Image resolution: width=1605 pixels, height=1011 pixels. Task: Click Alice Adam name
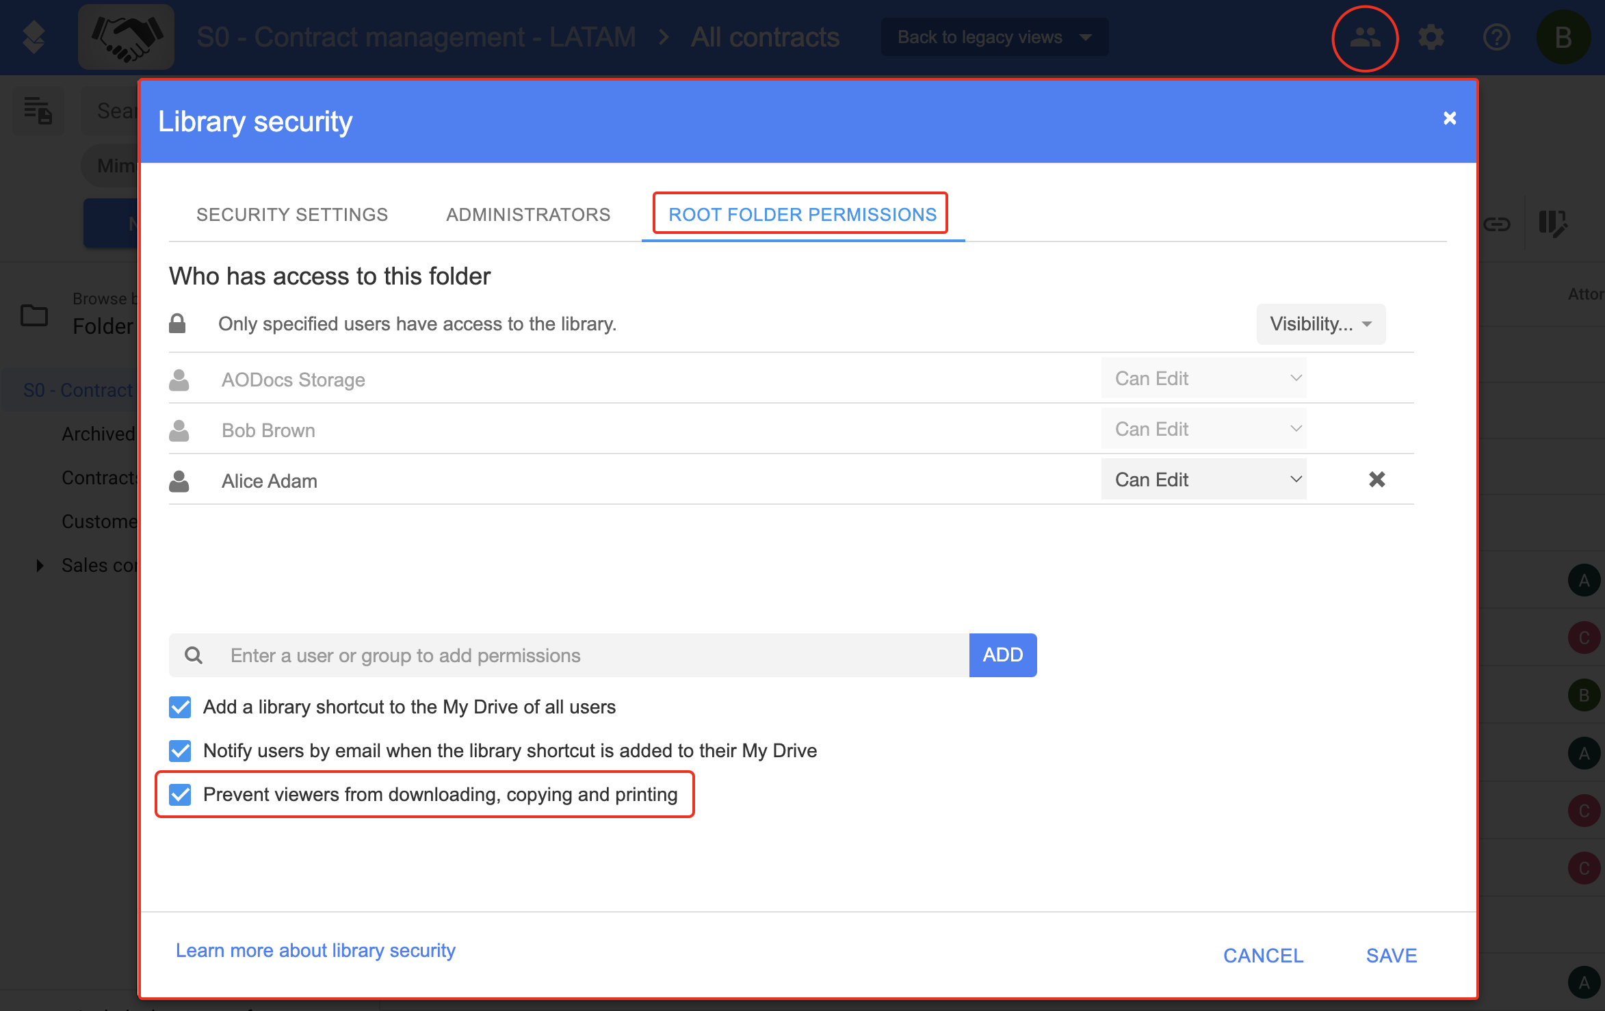click(x=270, y=481)
